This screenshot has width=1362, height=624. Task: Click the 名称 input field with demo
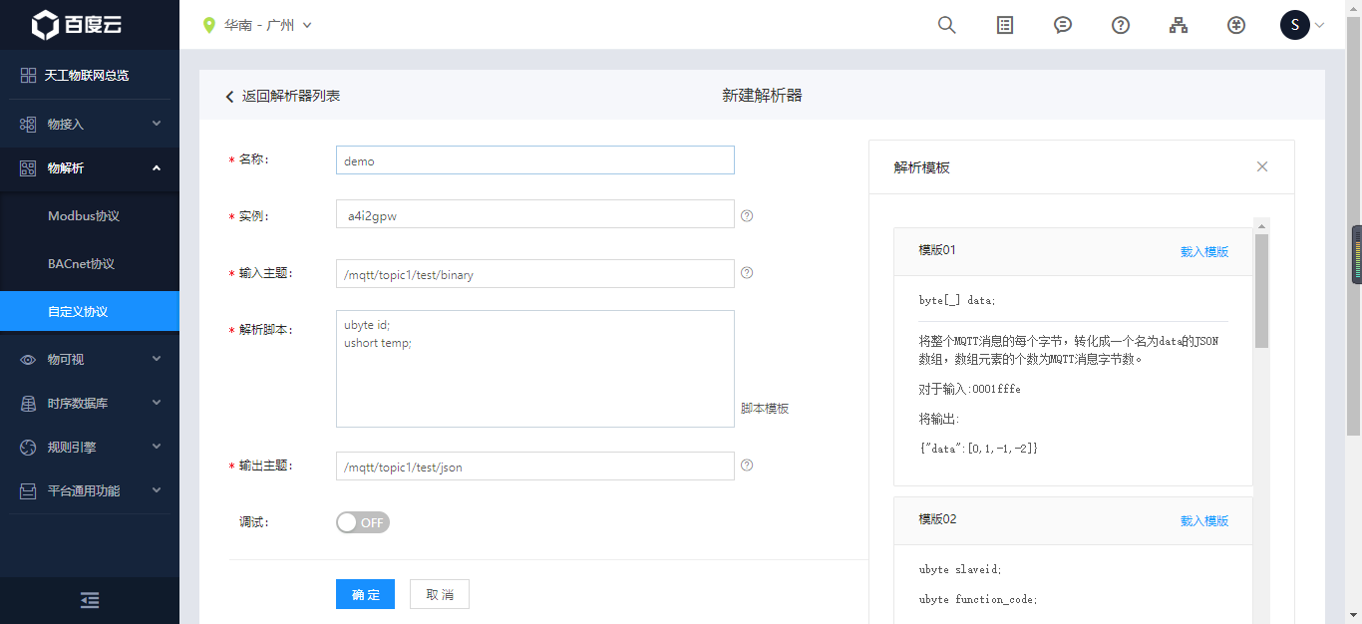click(x=535, y=160)
